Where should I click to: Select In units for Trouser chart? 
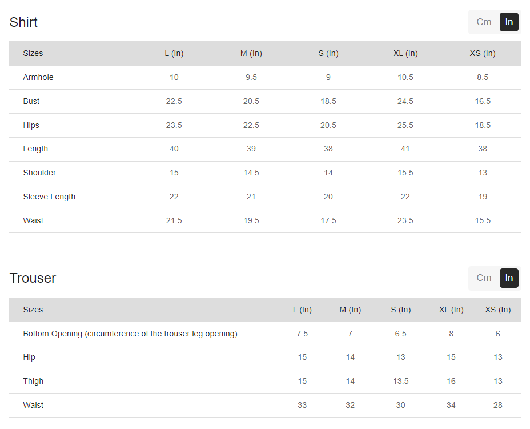click(x=509, y=278)
